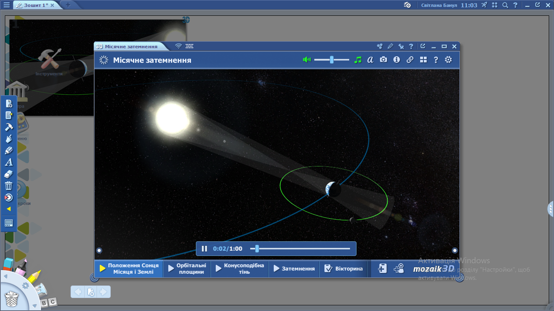Open the on-screen keyboard icon

coord(189,46)
